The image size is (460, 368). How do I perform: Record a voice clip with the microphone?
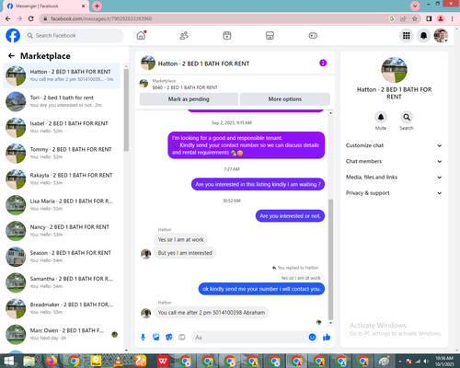point(143,338)
